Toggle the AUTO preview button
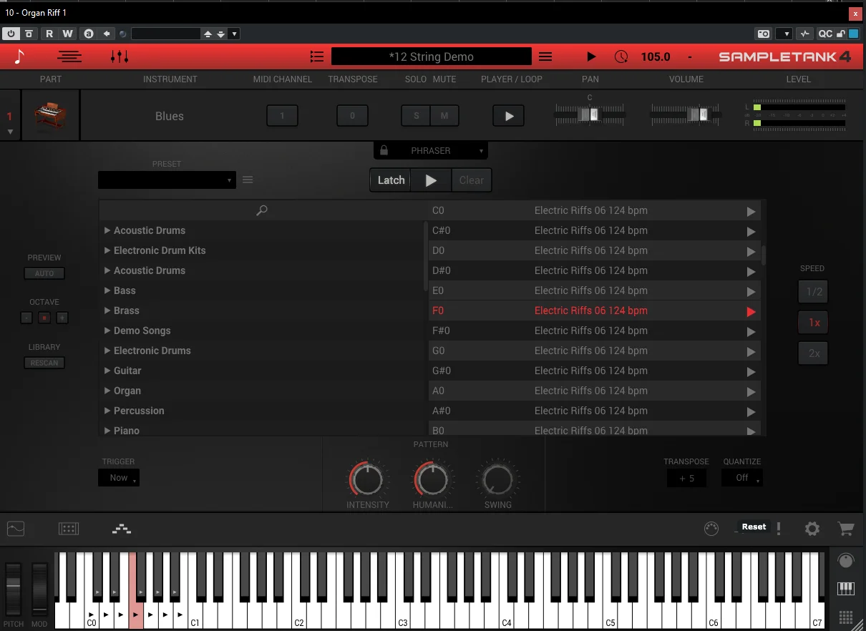 44,273
